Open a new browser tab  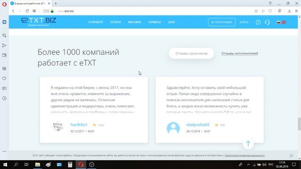tap(55, 3)
